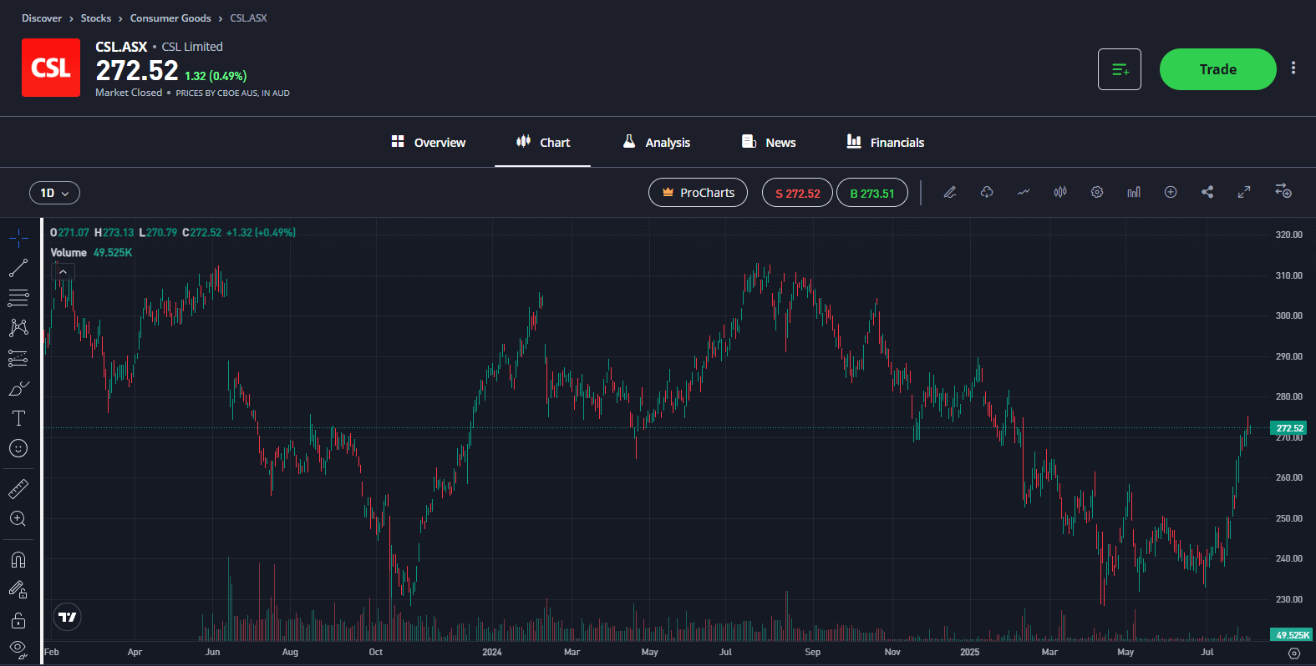Click the 2024 label on time axis
Screen dimensions: 1316x666
pyautogui.click(x=492, y=652)
